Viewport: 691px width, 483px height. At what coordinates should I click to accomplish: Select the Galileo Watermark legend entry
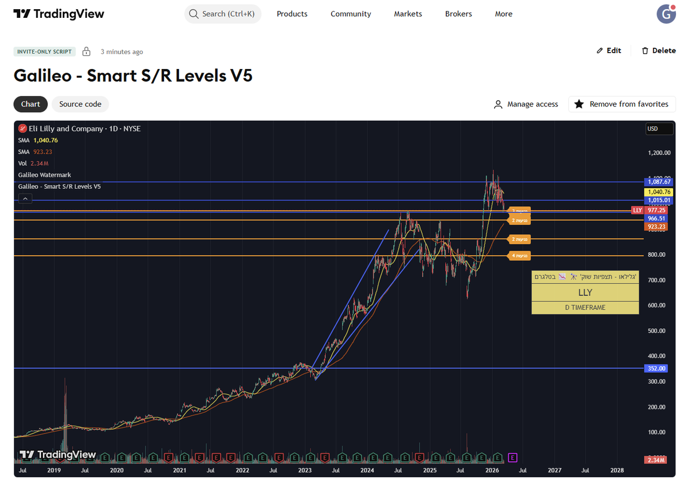coord(44,175)
